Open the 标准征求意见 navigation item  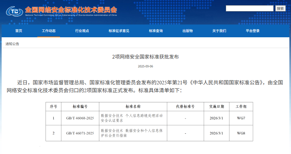tap(119, 31)
